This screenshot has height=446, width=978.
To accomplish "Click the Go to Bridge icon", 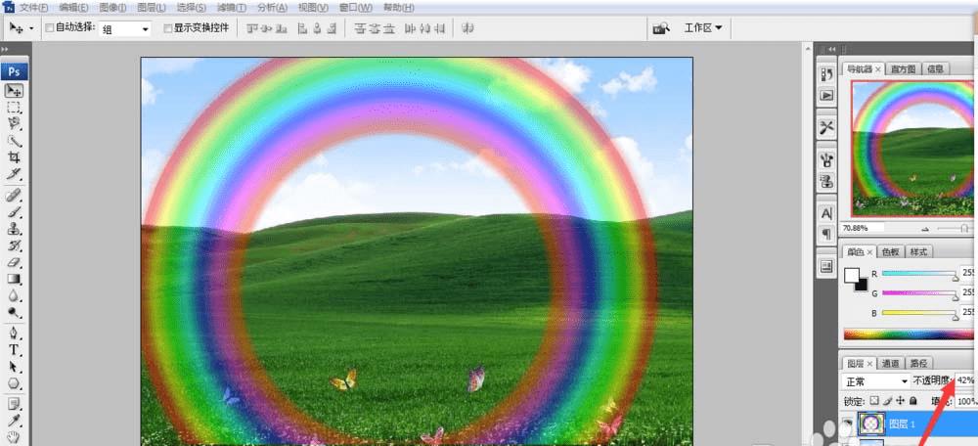I will pos(661,28).
